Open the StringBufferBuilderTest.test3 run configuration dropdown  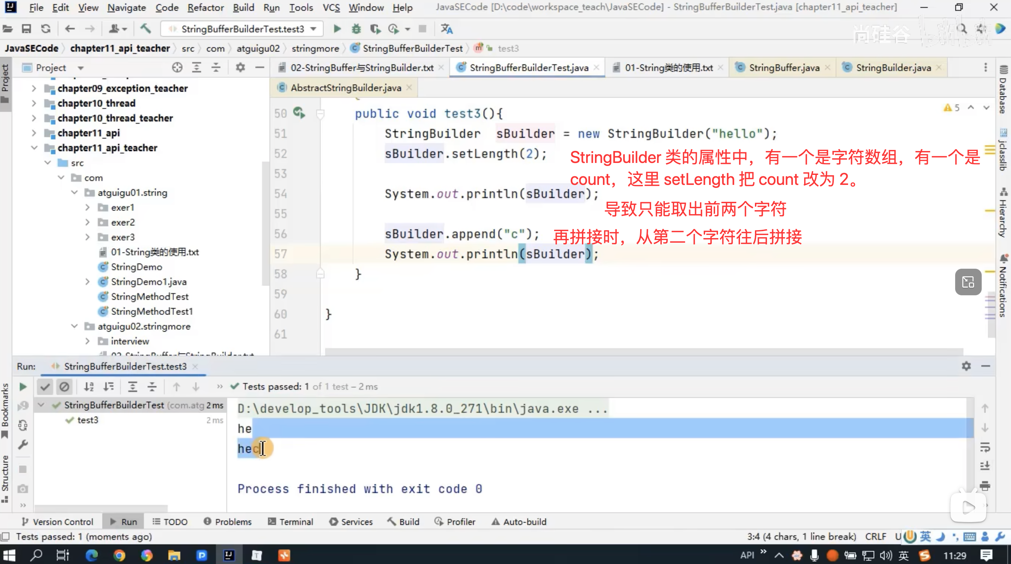click(x=242, y=29)
